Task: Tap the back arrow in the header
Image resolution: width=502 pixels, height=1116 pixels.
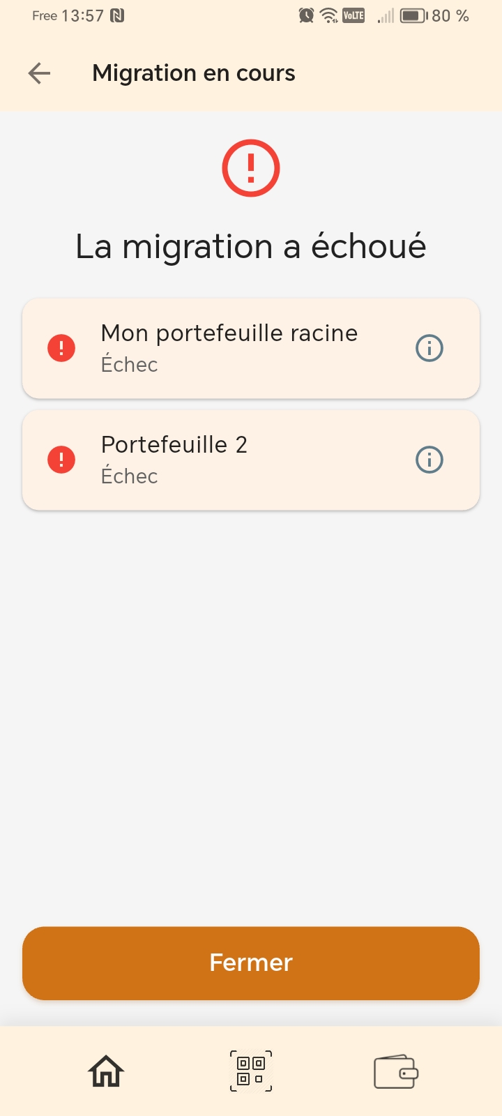Action: coord(40,73)
